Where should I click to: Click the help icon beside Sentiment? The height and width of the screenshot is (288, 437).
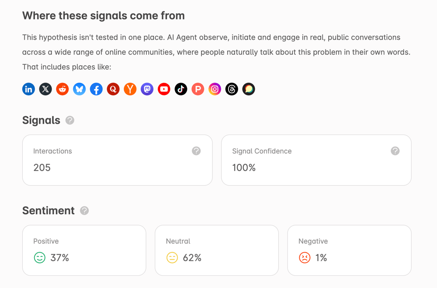84,211
